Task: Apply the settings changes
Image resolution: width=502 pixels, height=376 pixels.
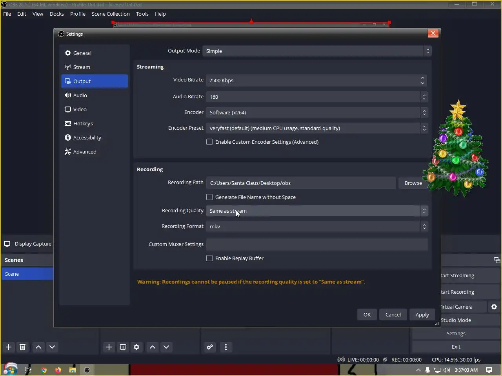Action: pos(422,315)
